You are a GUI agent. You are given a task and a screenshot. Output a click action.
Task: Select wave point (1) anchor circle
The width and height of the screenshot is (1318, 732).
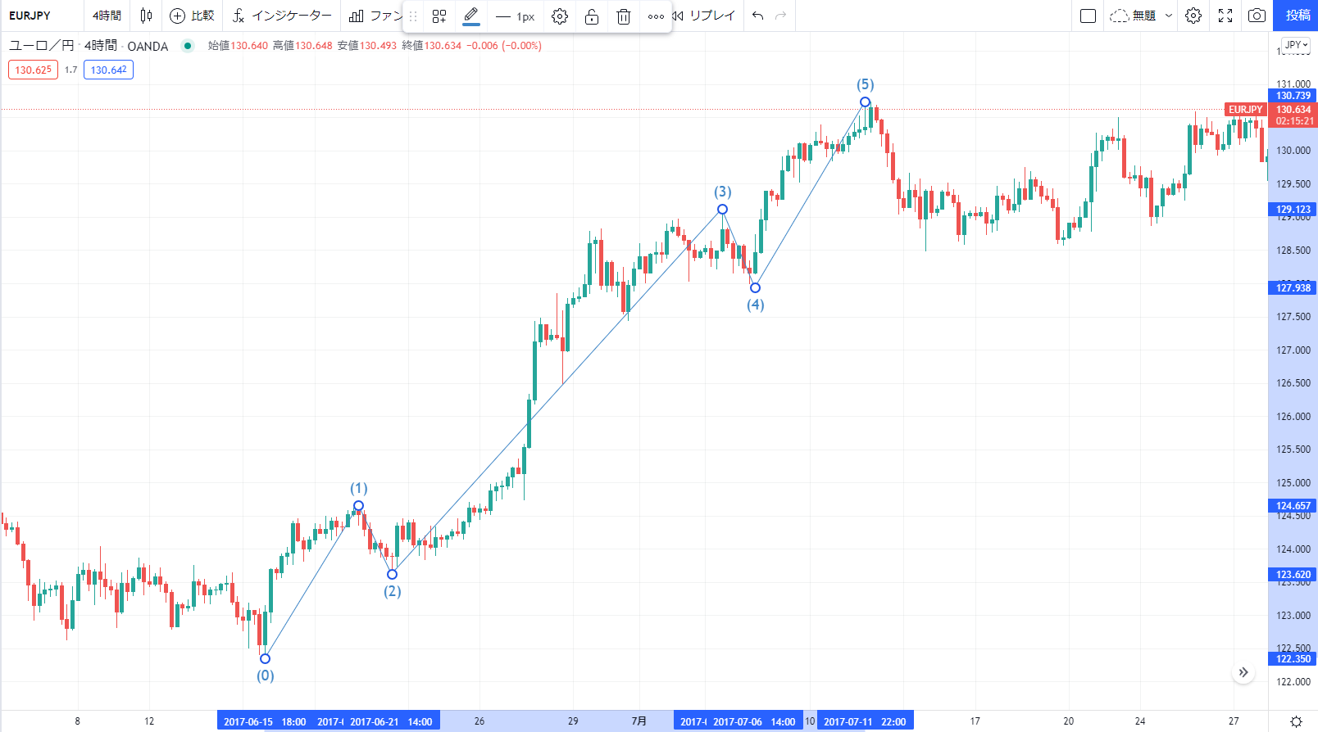click(x=358, y=505)
